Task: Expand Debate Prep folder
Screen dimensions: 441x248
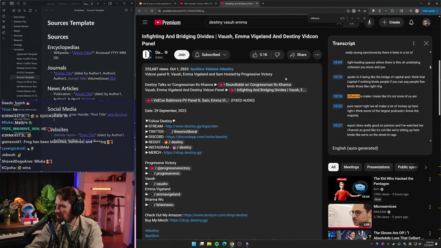Action: [x=20, y=22]
